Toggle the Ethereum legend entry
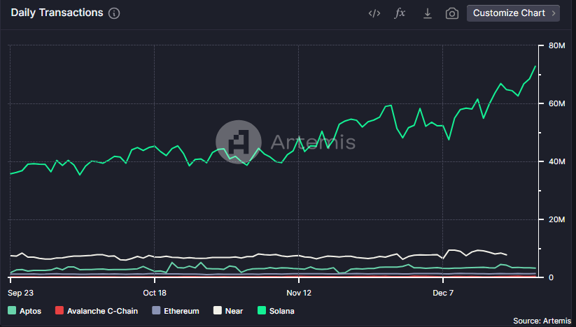 tap(176, 310)
